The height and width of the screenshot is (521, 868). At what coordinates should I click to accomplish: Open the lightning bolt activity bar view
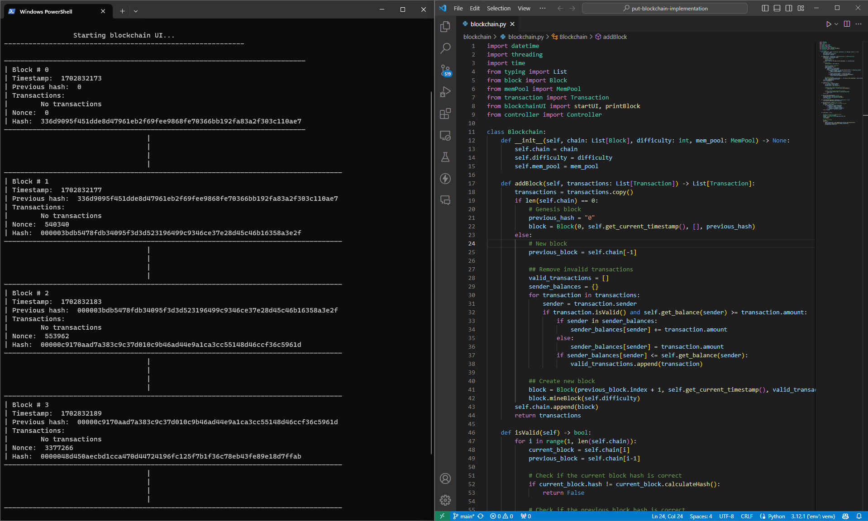click(445, 179)
